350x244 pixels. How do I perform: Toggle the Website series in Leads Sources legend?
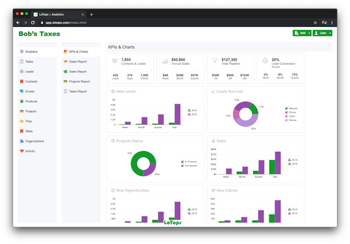coord(286,108)
